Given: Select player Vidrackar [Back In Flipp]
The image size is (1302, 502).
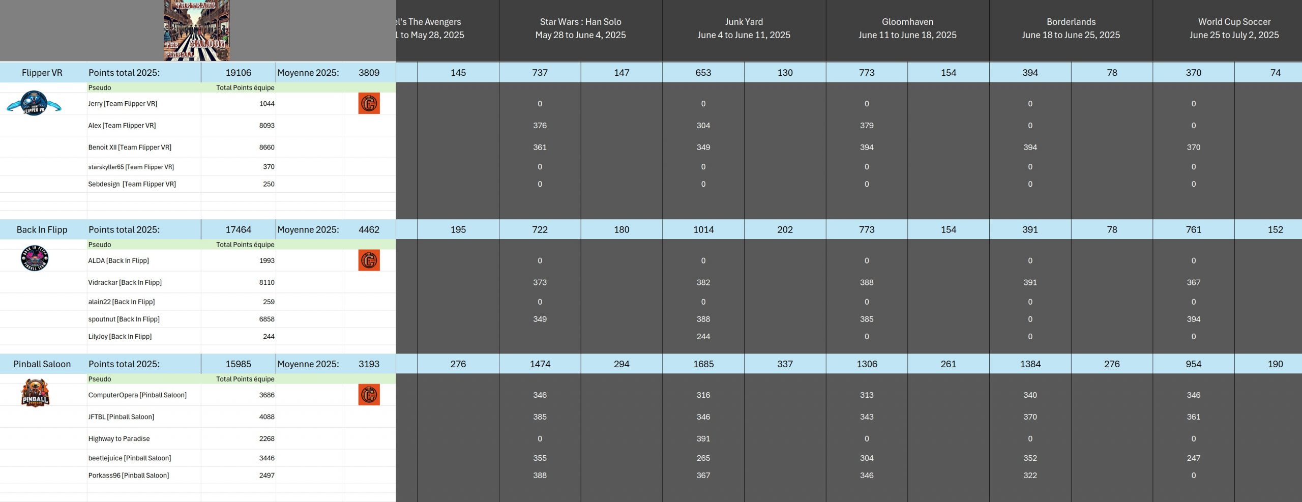Looking at the screenshot, I should pyautogui.click(x=125, y=282).
